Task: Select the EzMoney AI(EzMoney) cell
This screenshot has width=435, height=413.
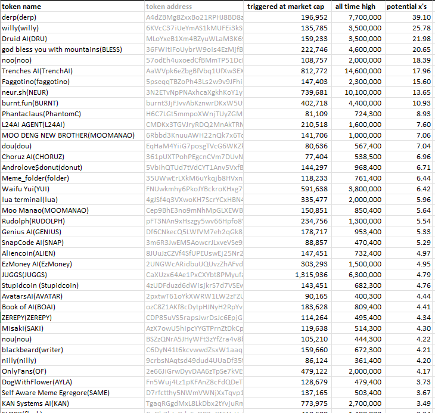Action: (72, 264)
